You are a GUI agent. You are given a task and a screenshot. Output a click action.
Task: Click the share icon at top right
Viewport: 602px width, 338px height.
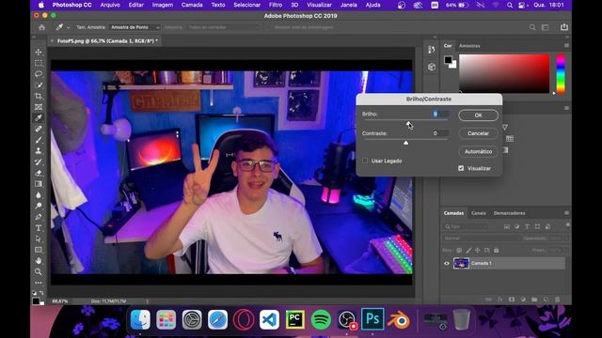(x=564, y=27)
